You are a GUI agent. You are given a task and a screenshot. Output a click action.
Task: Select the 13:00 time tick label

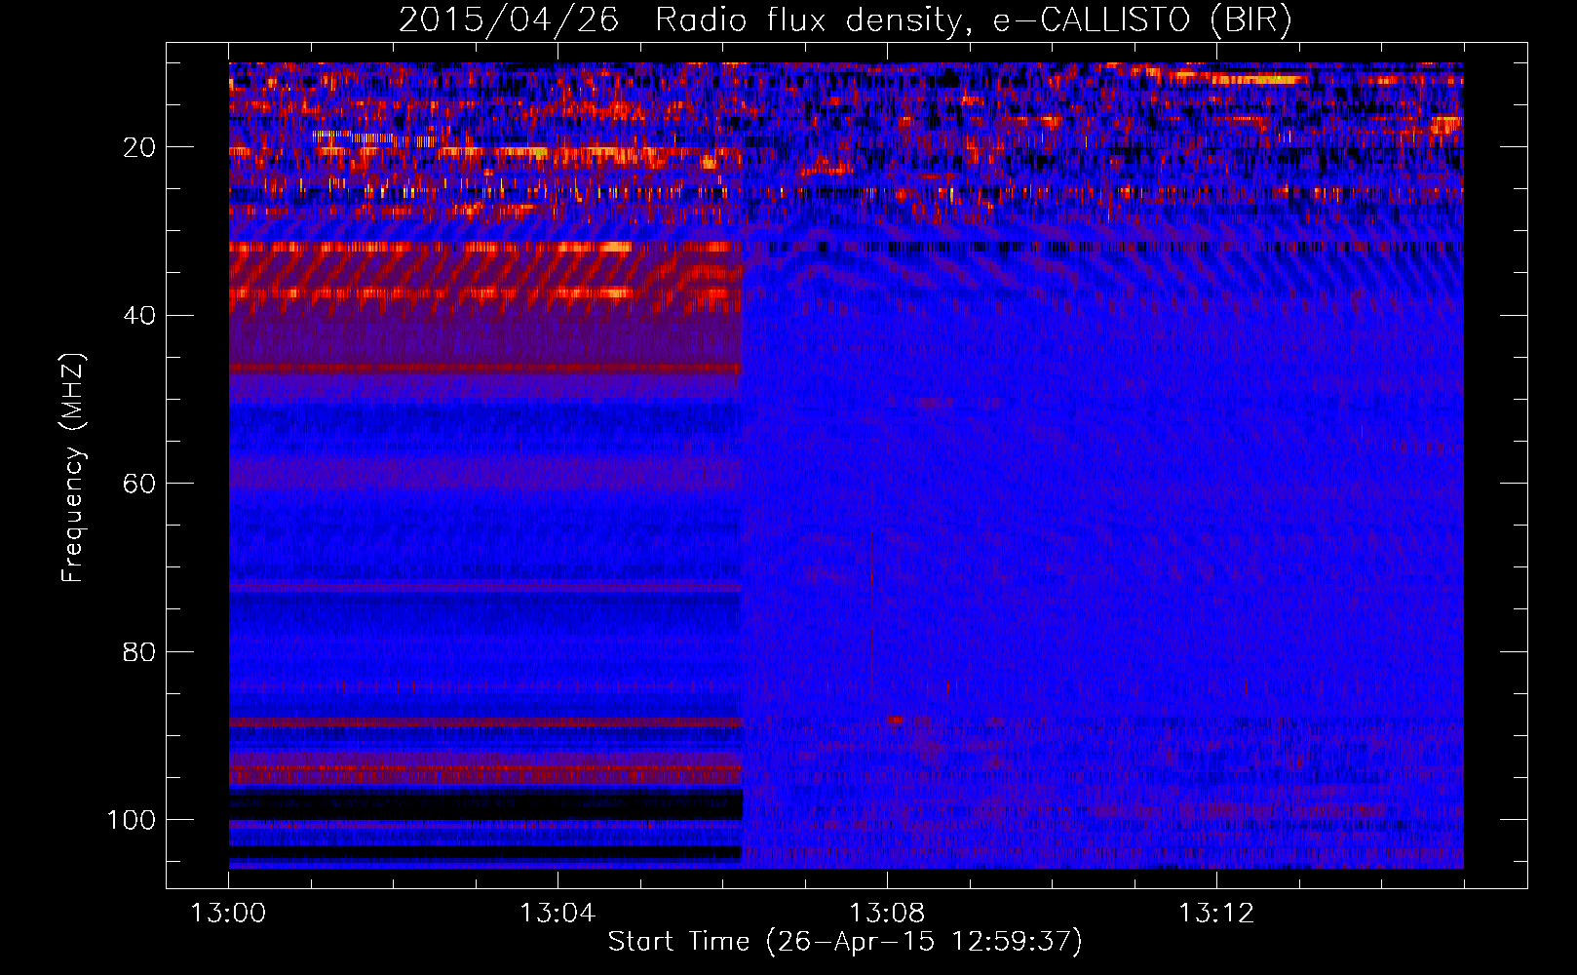click(228, 914)
